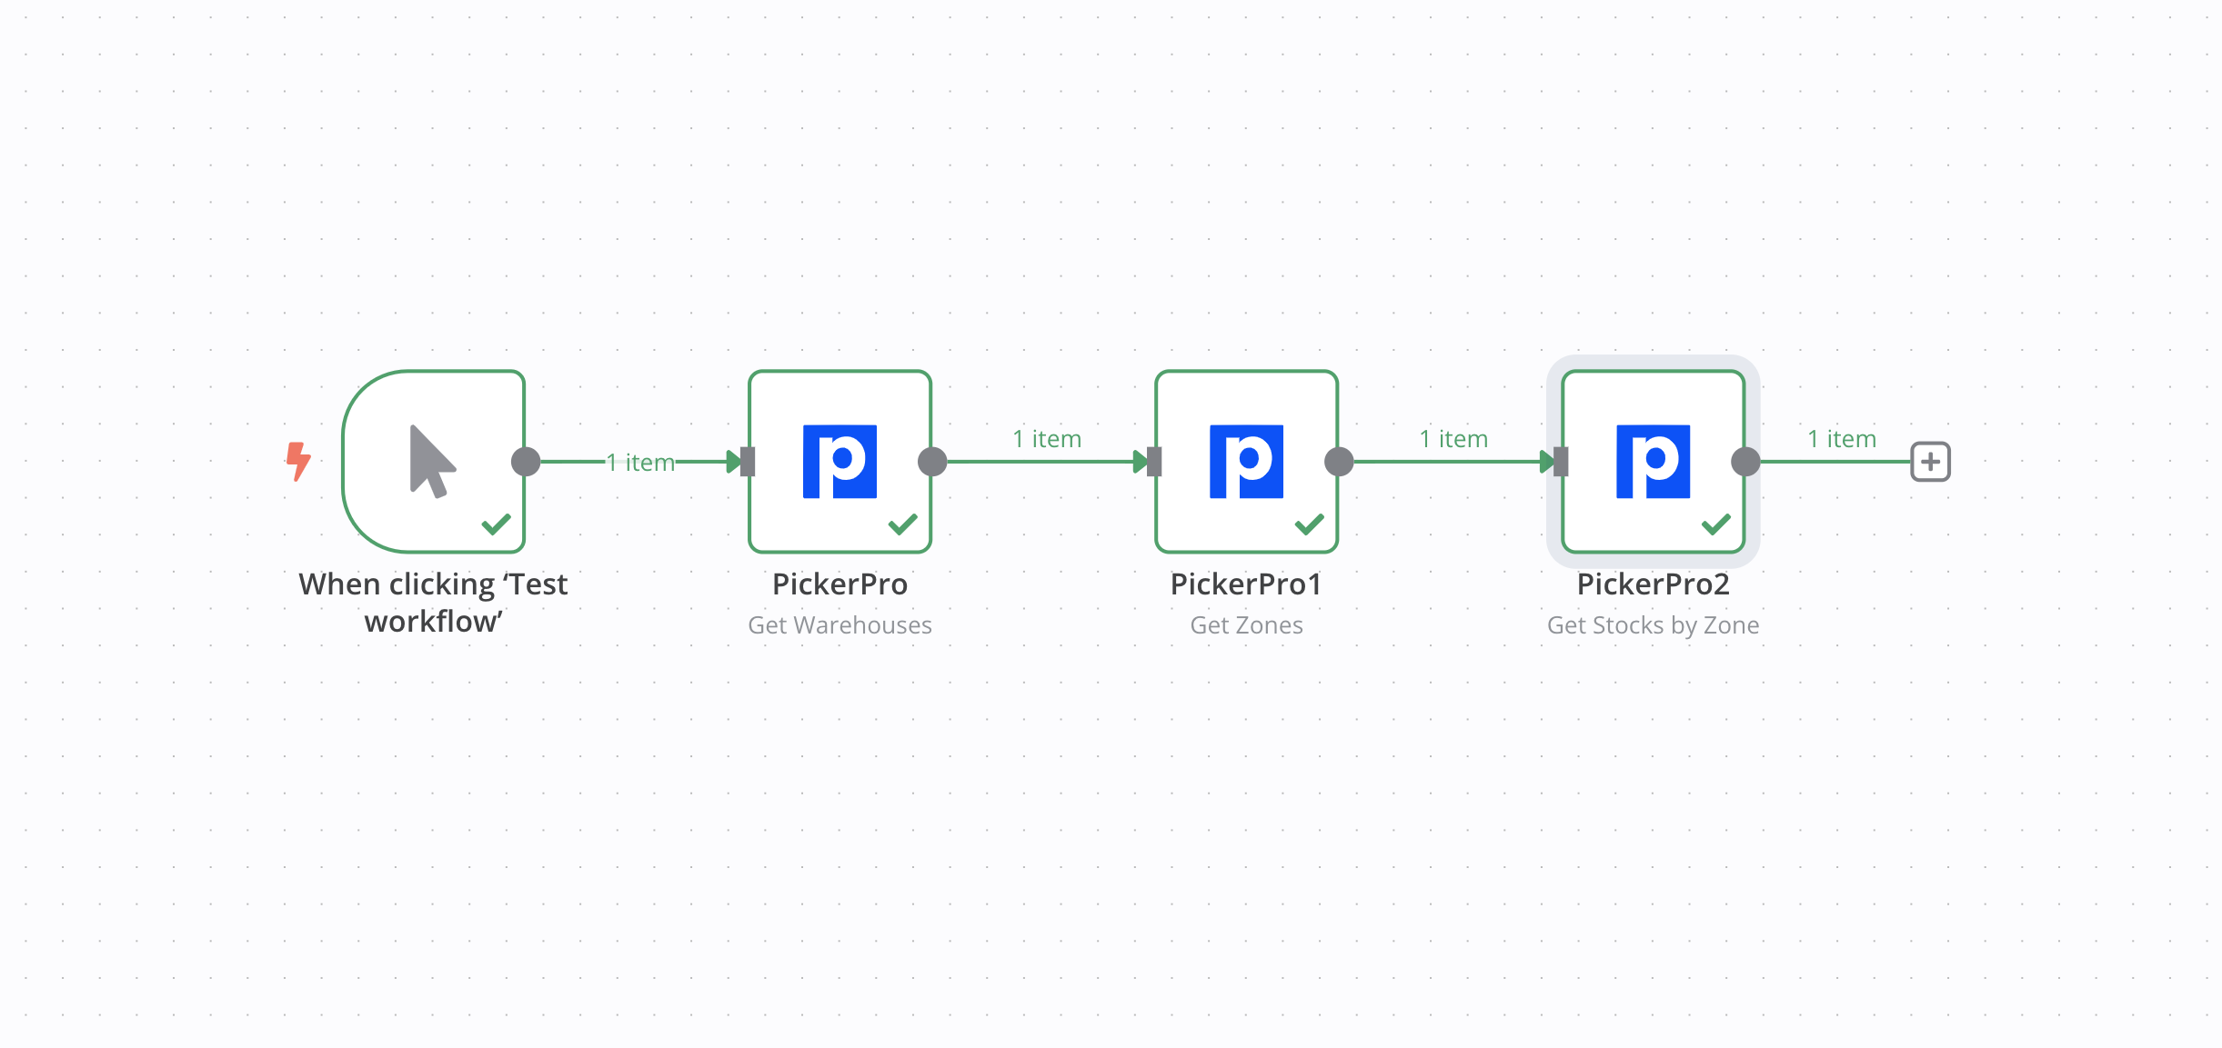
Task: Click the PickerPro1 node's output connector dot
Action: pyautogui.click(x=1339, y=462)
